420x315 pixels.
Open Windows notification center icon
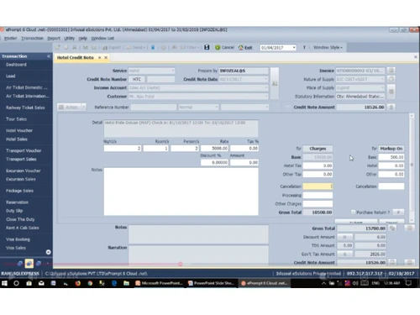408,283
